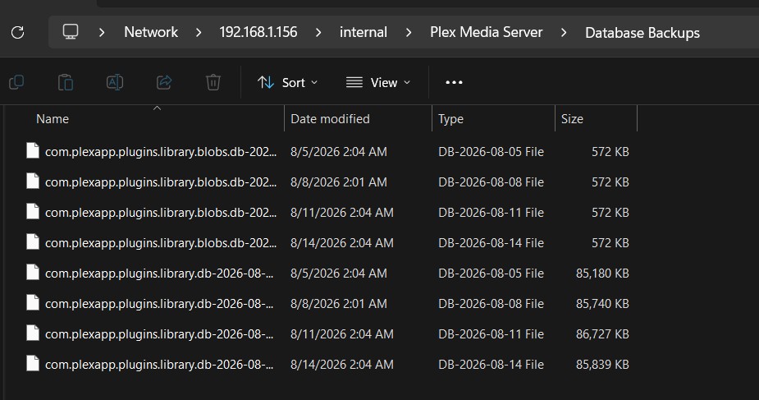Expand the chevron after Plex Media Server

pos(564,33)
